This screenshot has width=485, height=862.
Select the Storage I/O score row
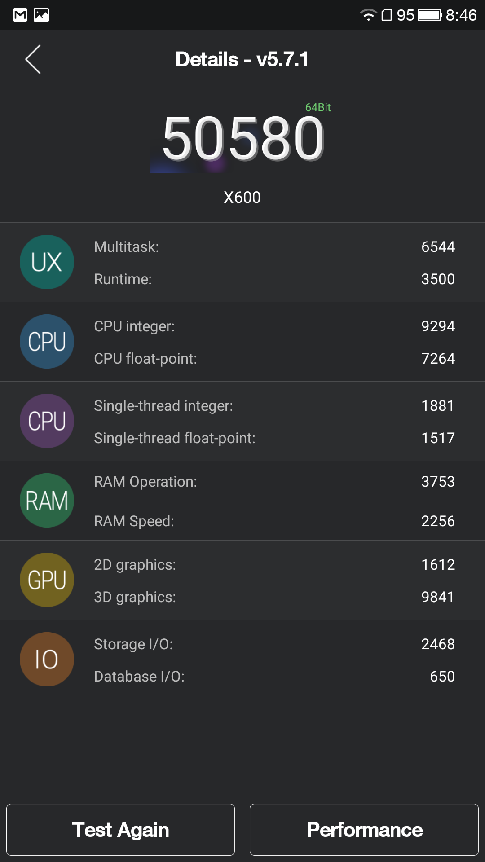(x=274, y=644)
